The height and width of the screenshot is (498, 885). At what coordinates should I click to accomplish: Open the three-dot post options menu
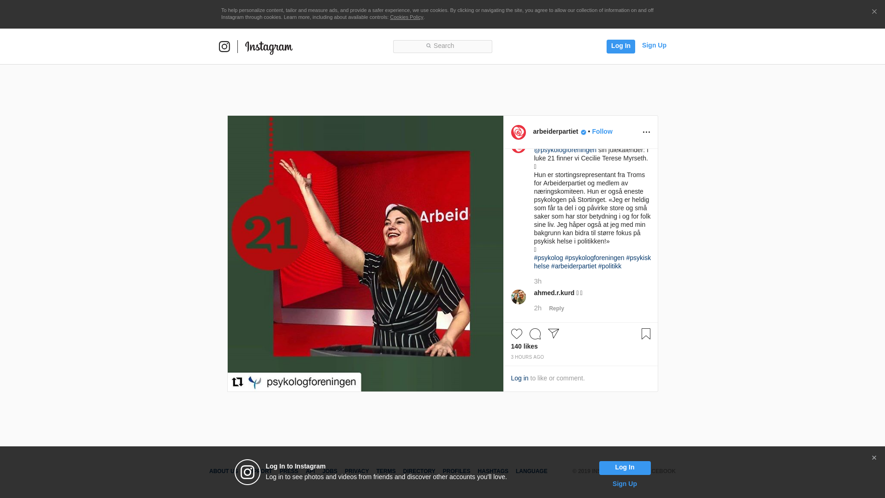646,132
